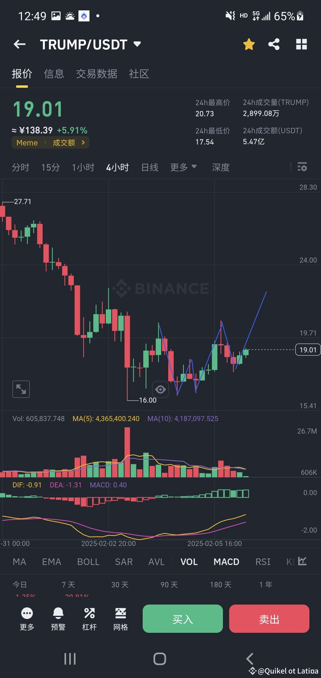Tap the back arrow
Image resolution: width=321 pixels, height=678 pixels.
(x=20, y=44)
